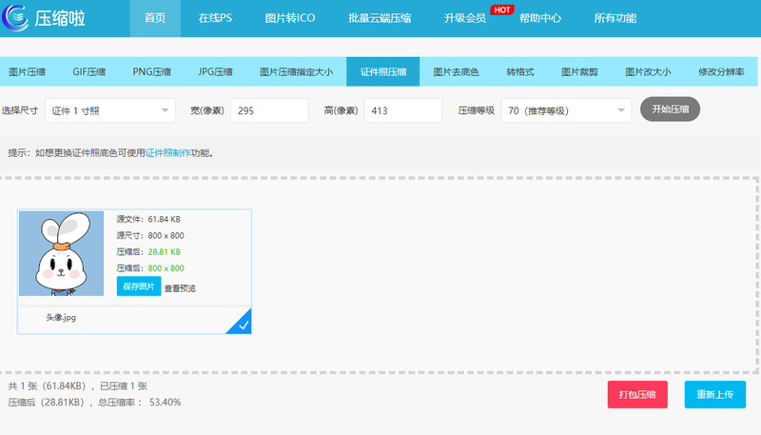Switch to the JPG压缩 tab
Image resolution: width=761 pixels, height=435 pixels.
point(215,71)
